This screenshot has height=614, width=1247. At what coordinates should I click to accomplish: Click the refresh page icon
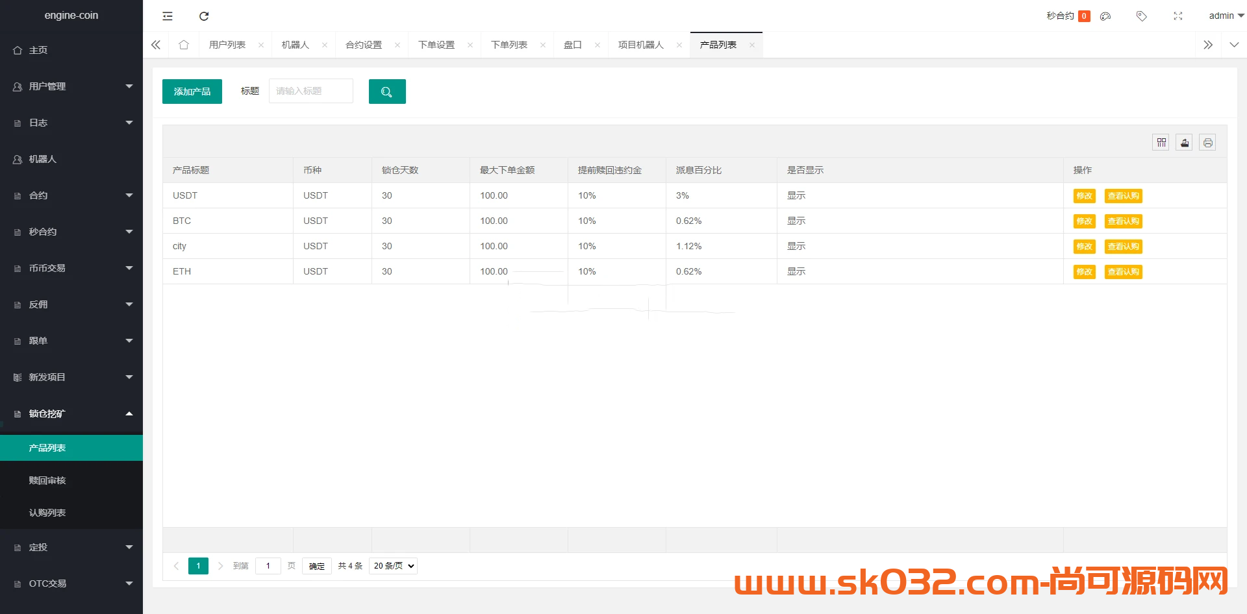click(204, 16)
